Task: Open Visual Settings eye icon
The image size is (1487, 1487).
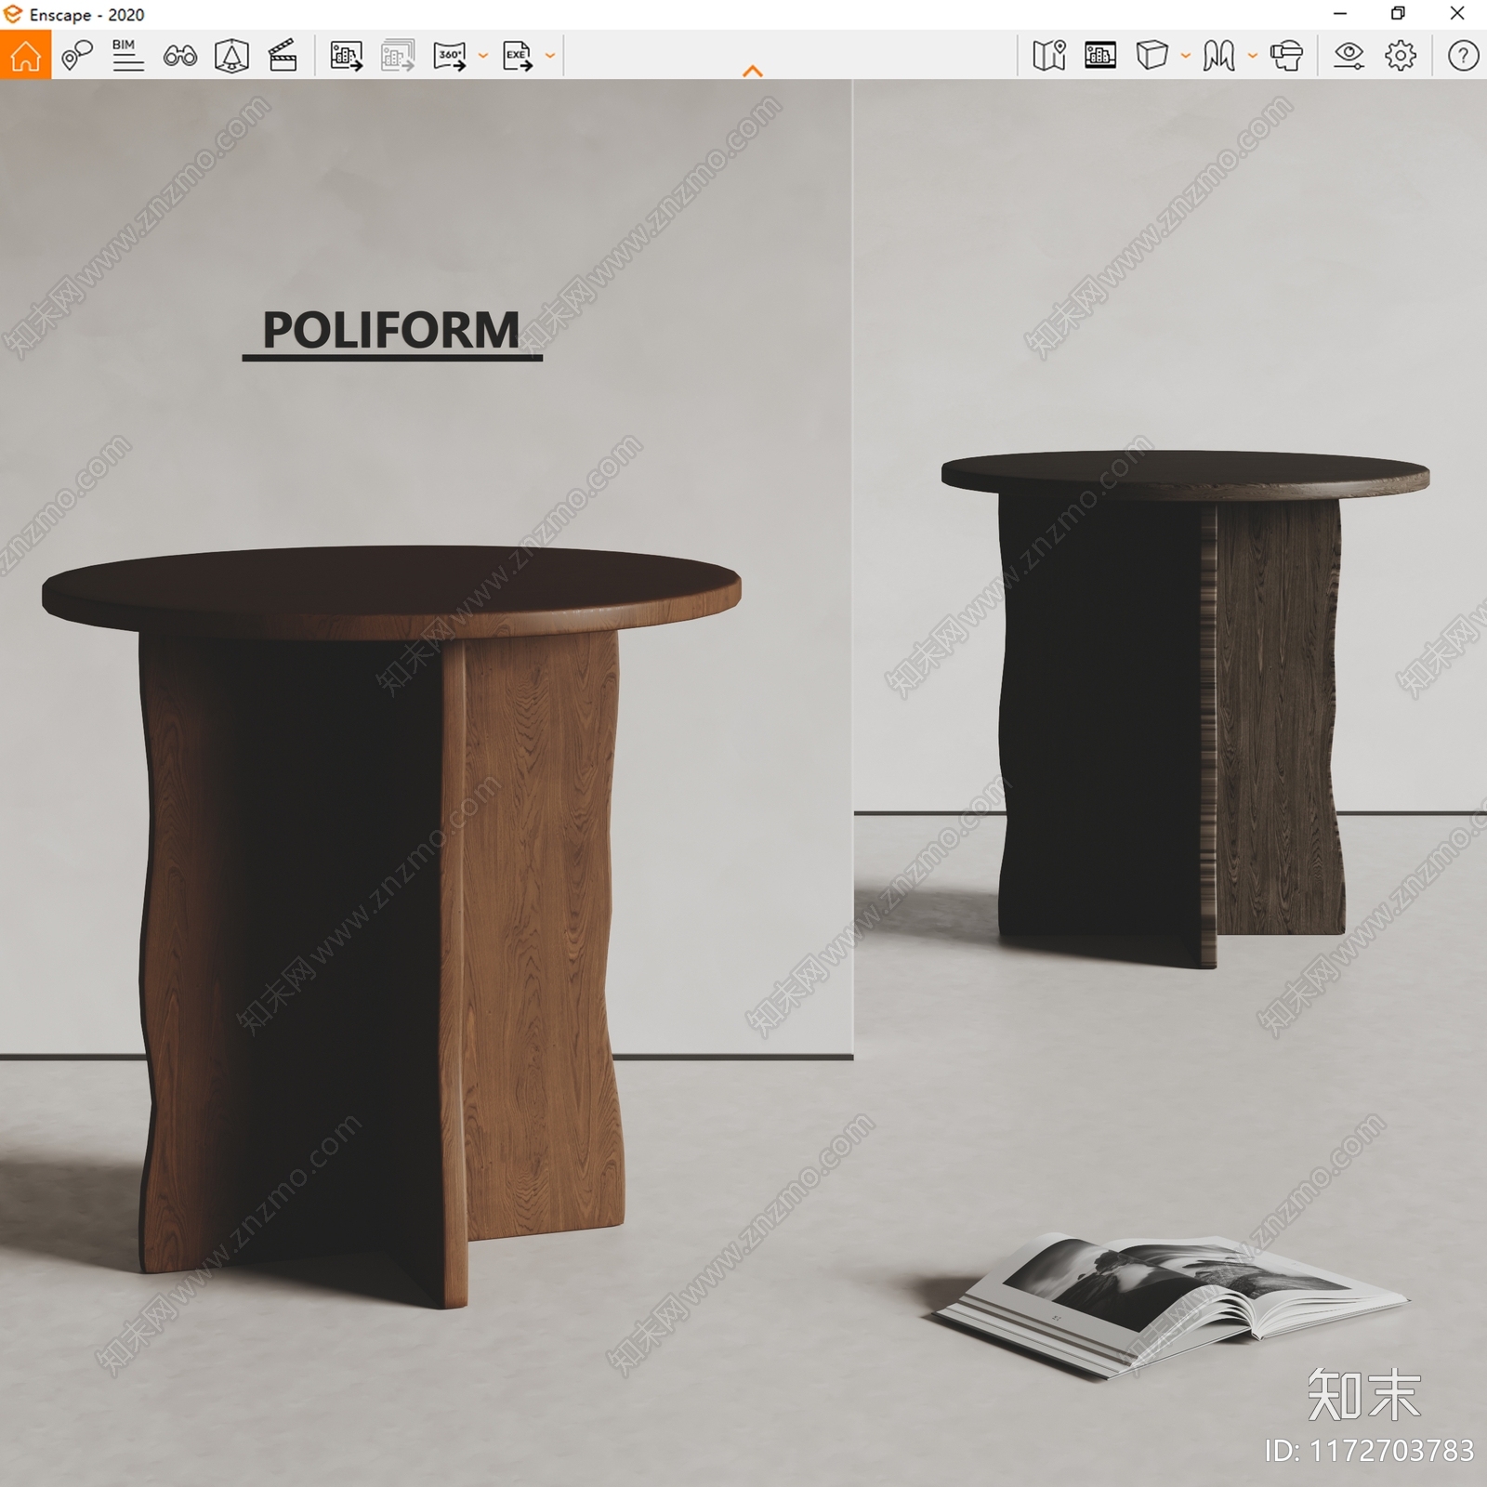Action: click(1349, 56)
